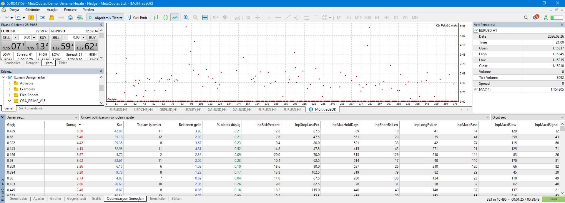Open the VPS cloud icon
Image resolution: width=565 pixels, height=203 pixels.
(x=70, y=18)
